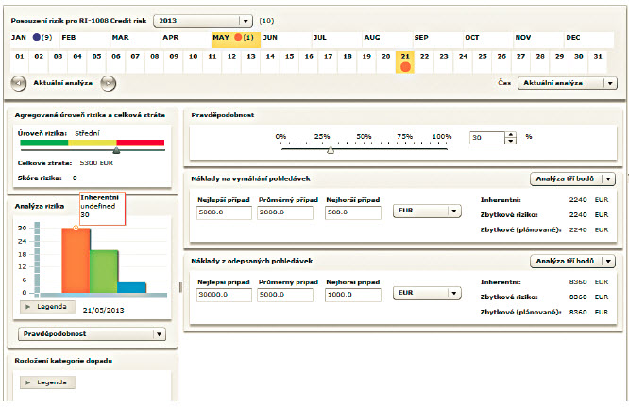This screenshot has width=629, height=407.
Task: Open the Čas Aktuální analýza dropdown
Action: pyautogui.click(x=568, y=83)
